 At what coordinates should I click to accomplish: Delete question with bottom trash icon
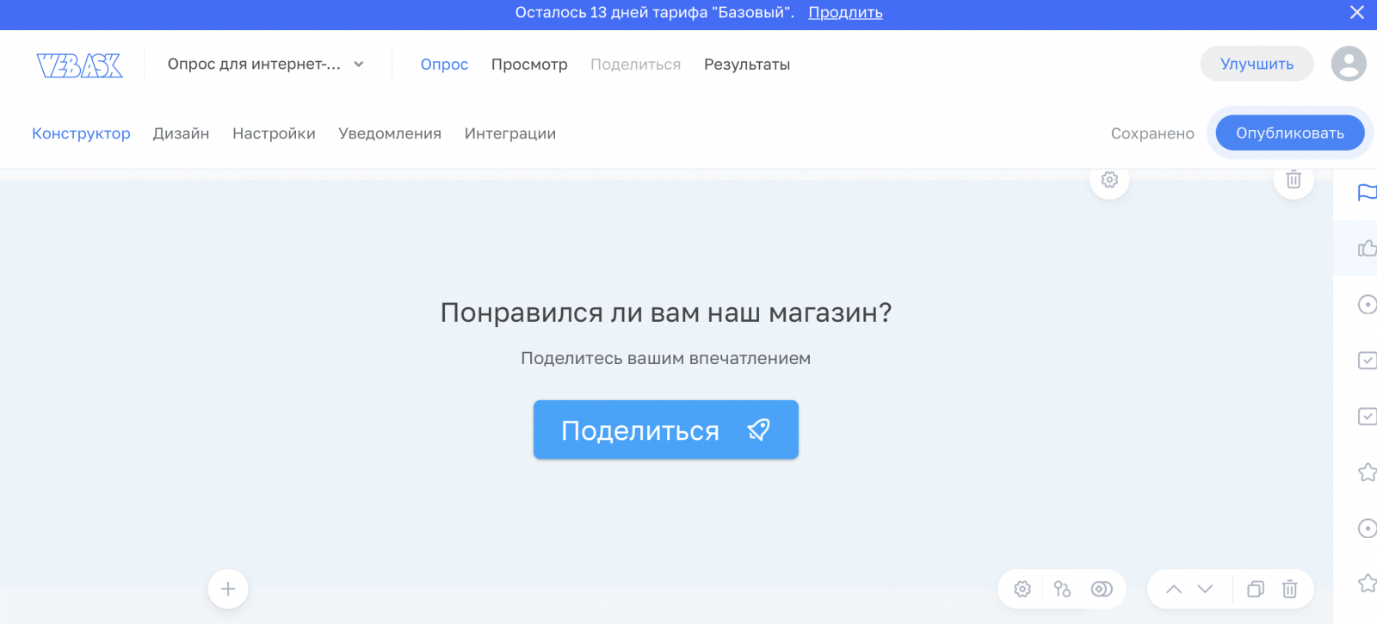(x=1289, y=589)
